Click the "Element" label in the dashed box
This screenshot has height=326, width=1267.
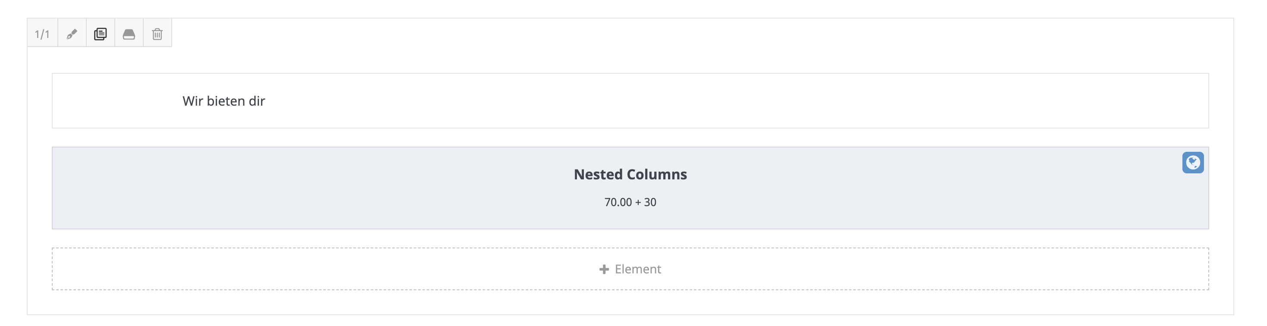[638, 270]
